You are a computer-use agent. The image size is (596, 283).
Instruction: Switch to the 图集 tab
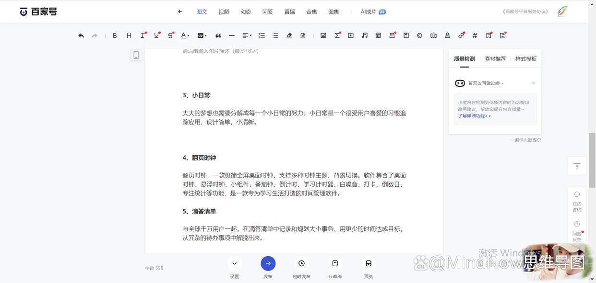coord(334,11)
